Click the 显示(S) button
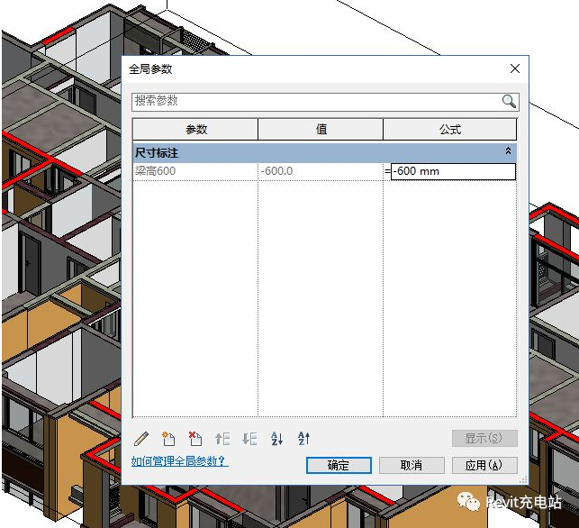The height and width of the screenshot is (528, 579). point(484,439)
